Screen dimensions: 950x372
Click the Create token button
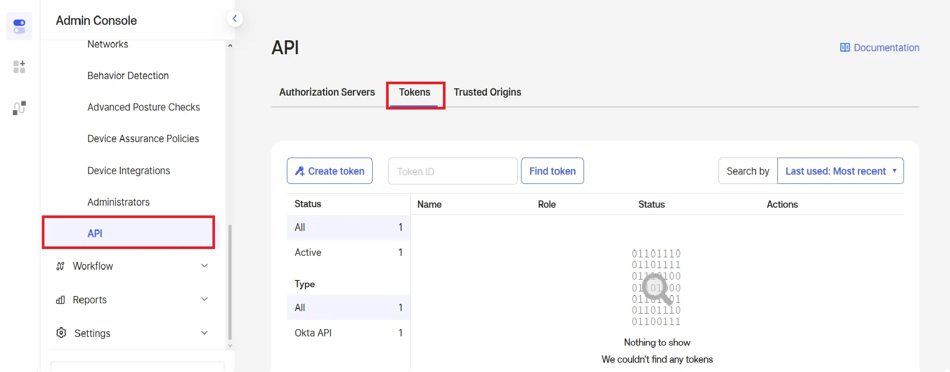pos(330,171)
